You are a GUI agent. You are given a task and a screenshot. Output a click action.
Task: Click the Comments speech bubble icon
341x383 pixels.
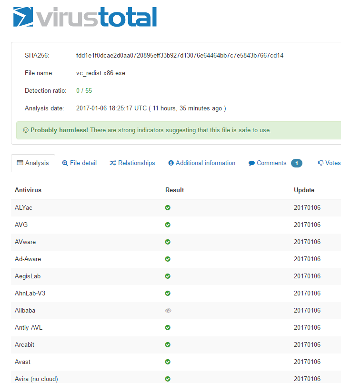pyautogui.click(x=251, y=163)
